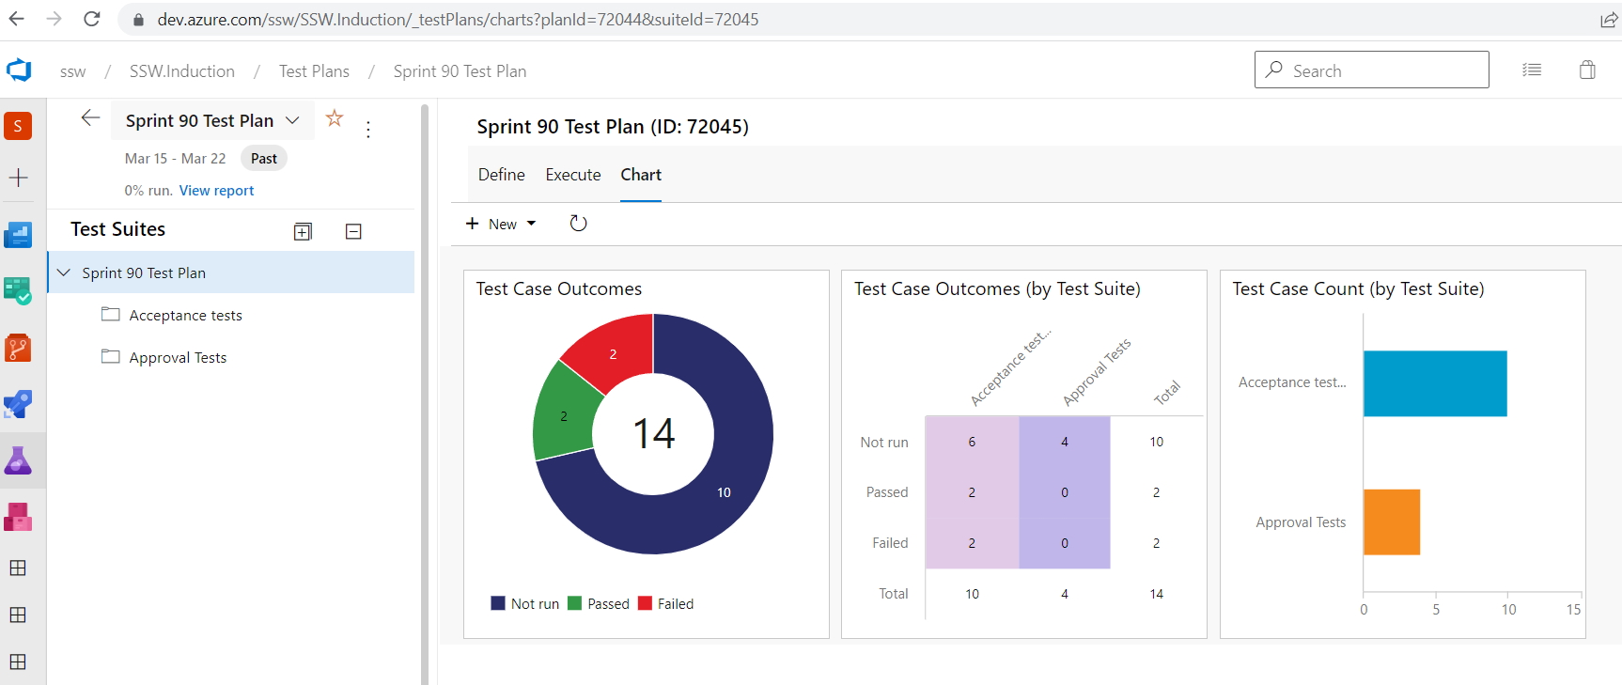Image resolution: width=1622 pixels, height=685 pixels.
Task: Switch to the Execute tab
Action: [x=572, y=175]
